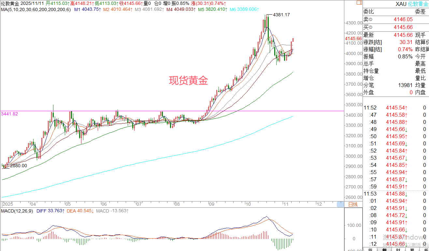Select the cyan M6 3389.606 average label
Image resolution: width=429 pixels, height=251 pixels.
point(244,10)
